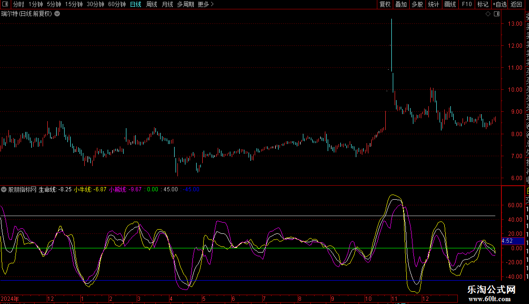Click the 10.00 price axis label

click(x=515, y=90)
